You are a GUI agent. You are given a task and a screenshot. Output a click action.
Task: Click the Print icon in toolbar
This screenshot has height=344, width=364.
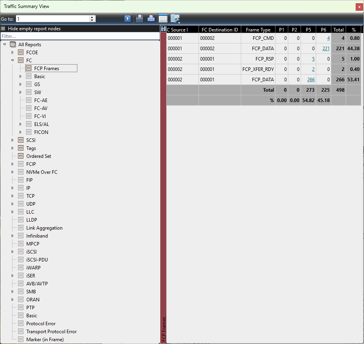(x=151, y=19)
